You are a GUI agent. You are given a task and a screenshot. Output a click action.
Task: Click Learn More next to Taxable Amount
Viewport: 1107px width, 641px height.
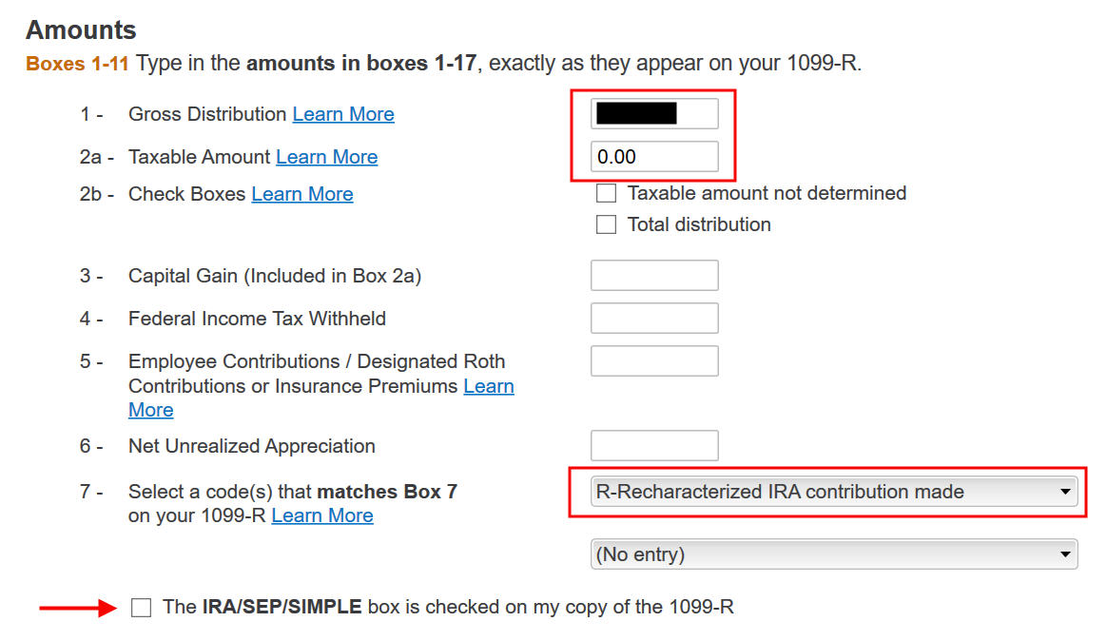[x=326, y=157]
